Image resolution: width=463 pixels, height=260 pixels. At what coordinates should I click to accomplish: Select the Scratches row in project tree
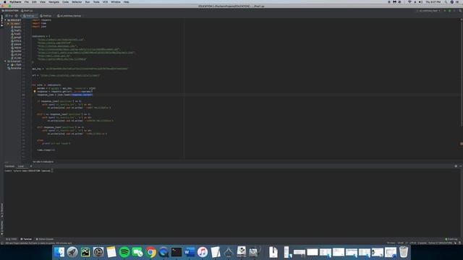[x=14, y=68]
